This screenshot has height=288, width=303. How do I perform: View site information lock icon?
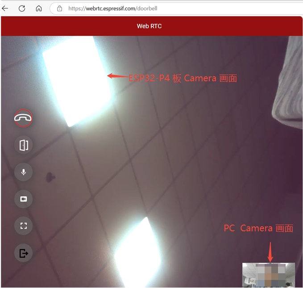pos(59,8)
